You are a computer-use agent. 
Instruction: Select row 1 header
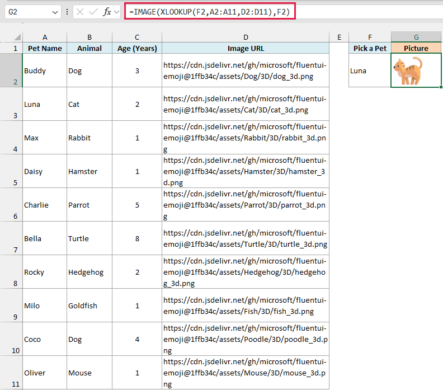pos(11,48)
